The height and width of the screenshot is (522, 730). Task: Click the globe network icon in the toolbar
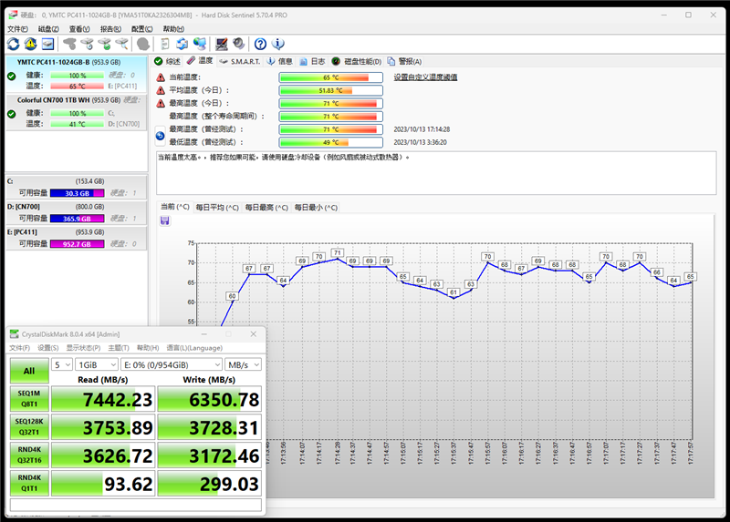point(199,44)
